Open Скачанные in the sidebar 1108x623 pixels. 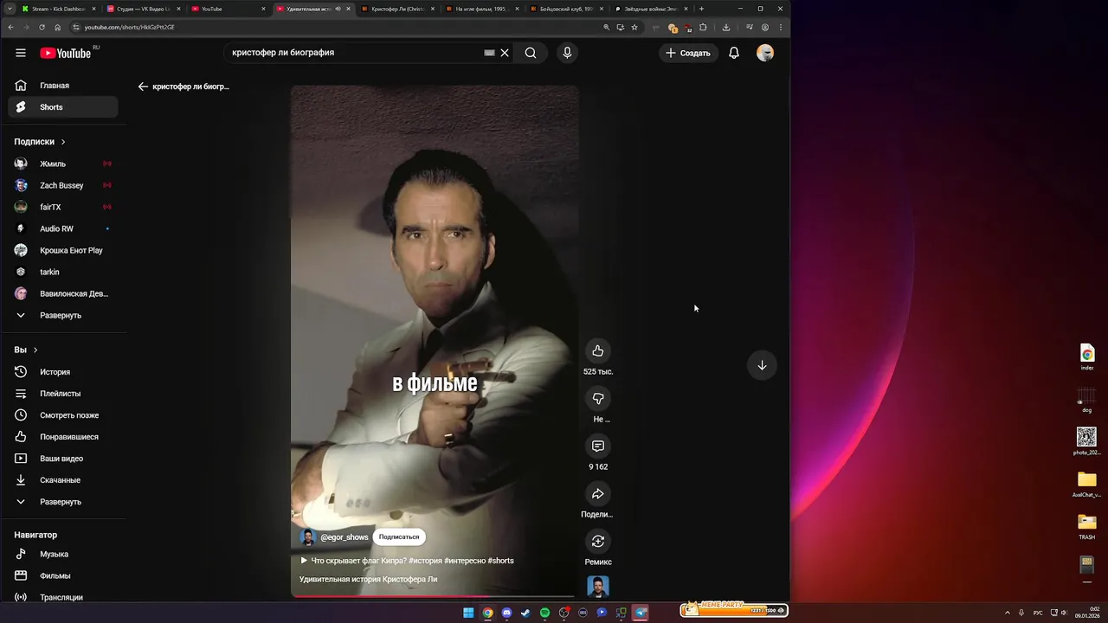tap(63, 480)
